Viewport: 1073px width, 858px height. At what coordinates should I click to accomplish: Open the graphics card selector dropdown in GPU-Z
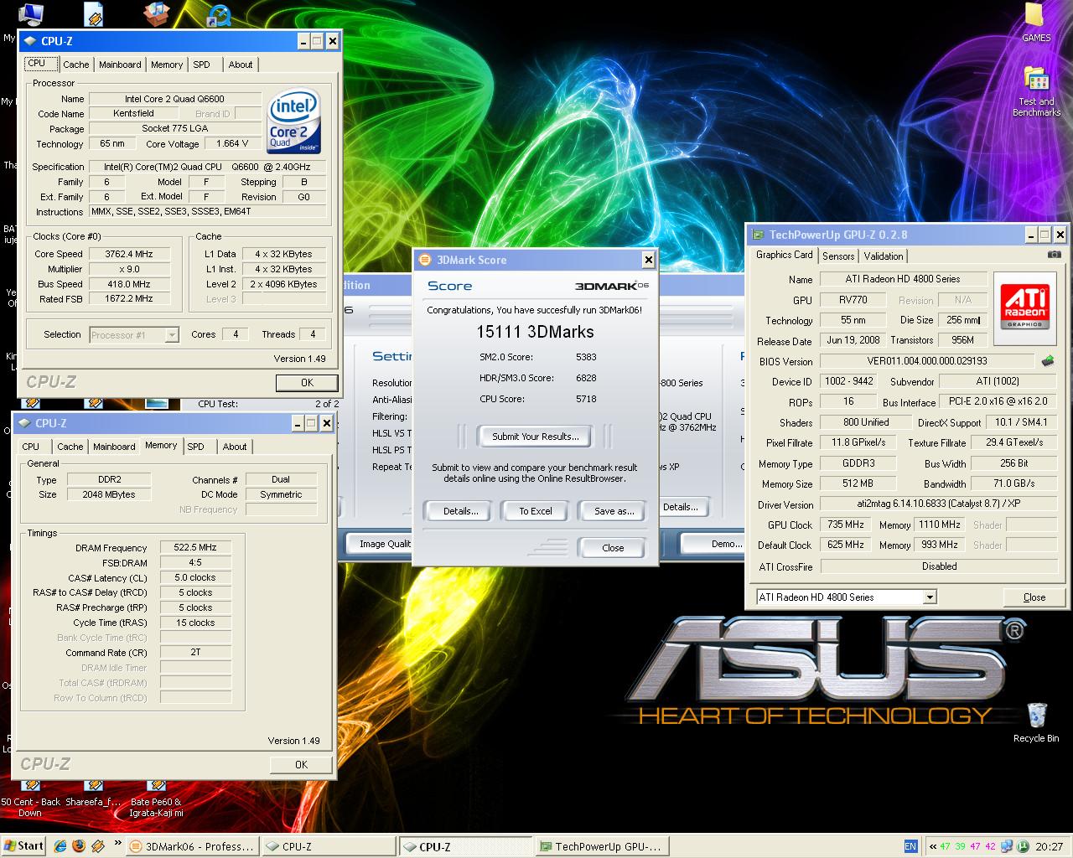point(929,597)
